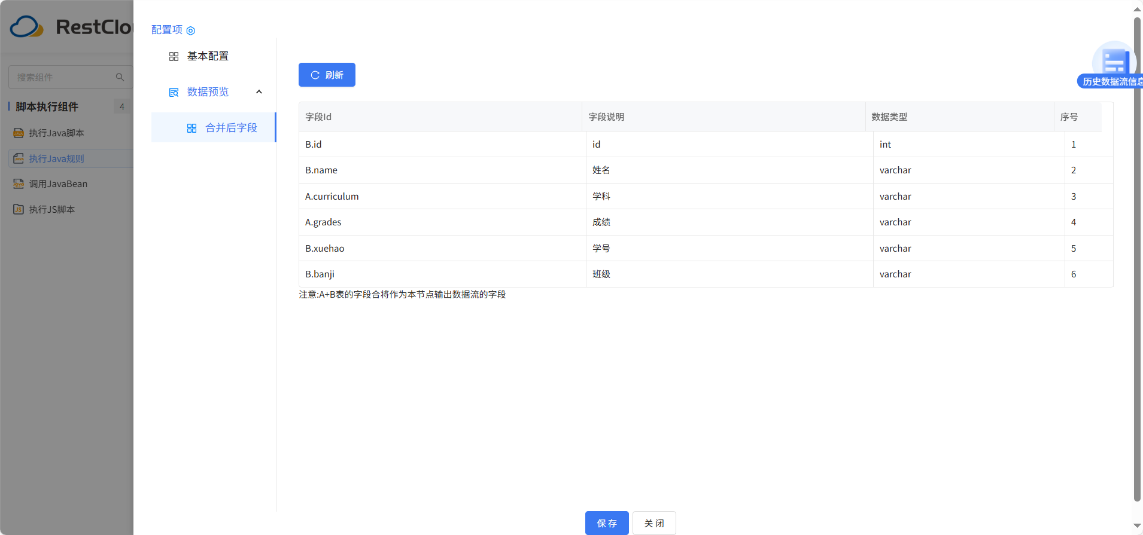
Task: Select the 执行JS脚本 component
Action: point(71,209)
